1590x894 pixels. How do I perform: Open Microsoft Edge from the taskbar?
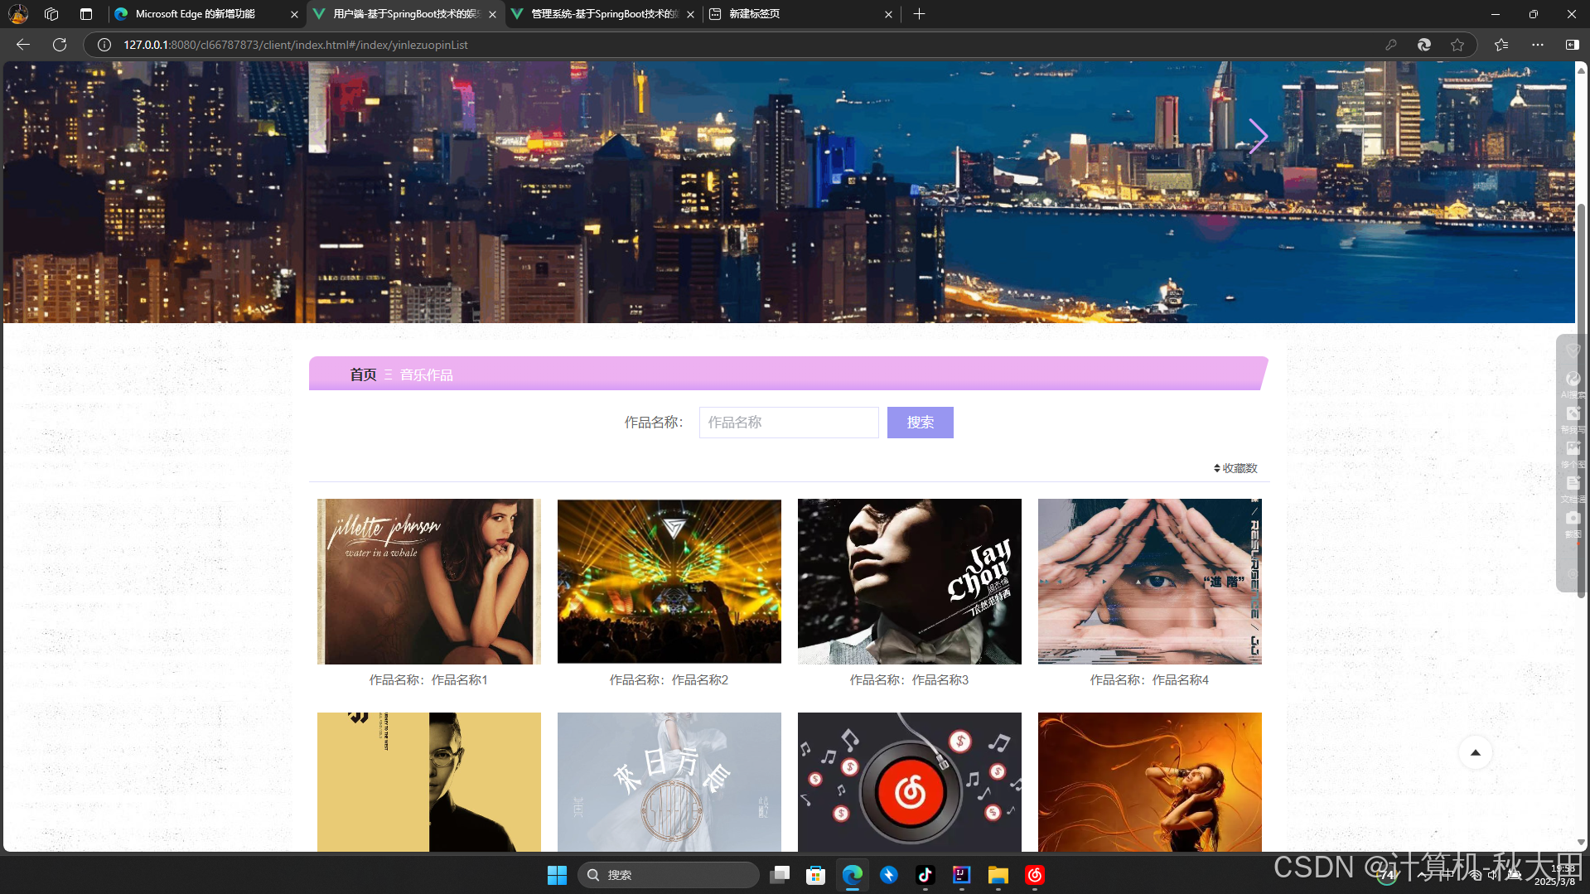(x=852, y=875)
